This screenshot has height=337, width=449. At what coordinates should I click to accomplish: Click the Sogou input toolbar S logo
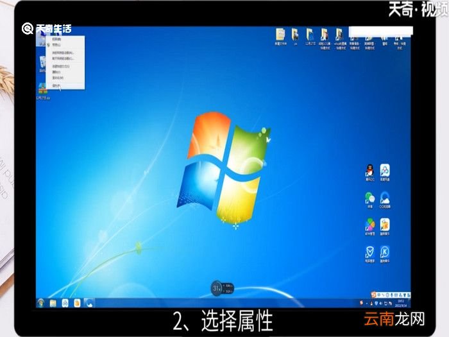click(x=373, y=295)
